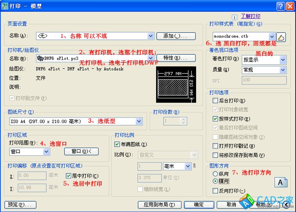This screenshot has width=296, height=212.
Task: Enable the 反向打印 checkbox
Action: 215,191
